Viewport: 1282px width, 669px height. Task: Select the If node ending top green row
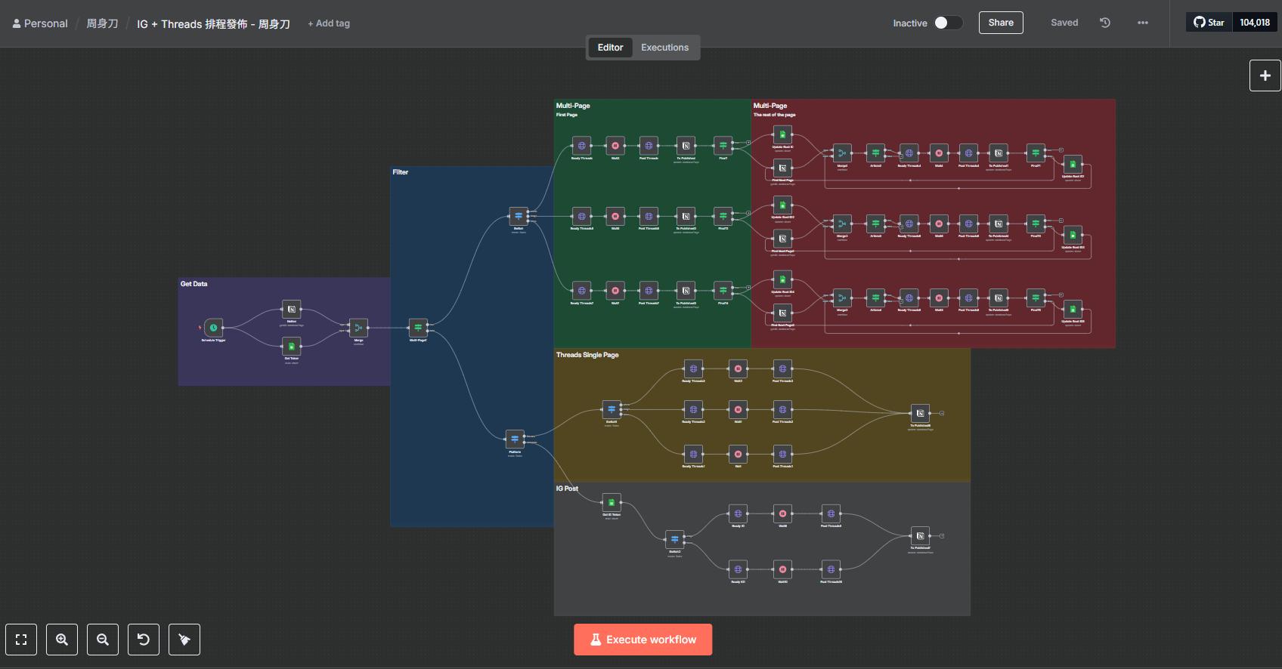click(x=723, y=146)
